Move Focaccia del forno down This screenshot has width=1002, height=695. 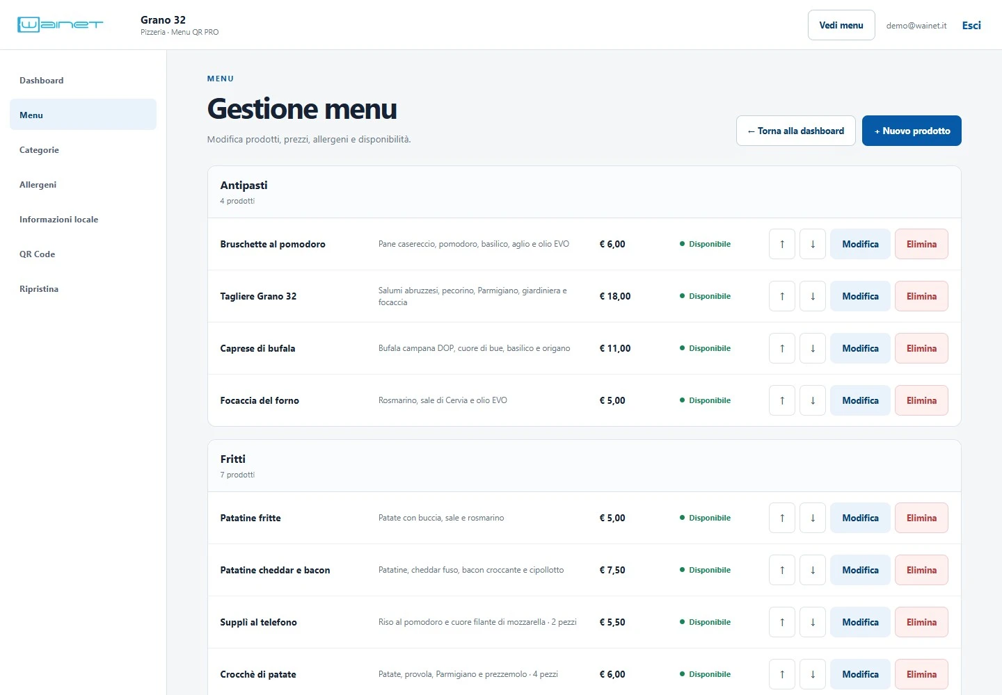point(813,400)
